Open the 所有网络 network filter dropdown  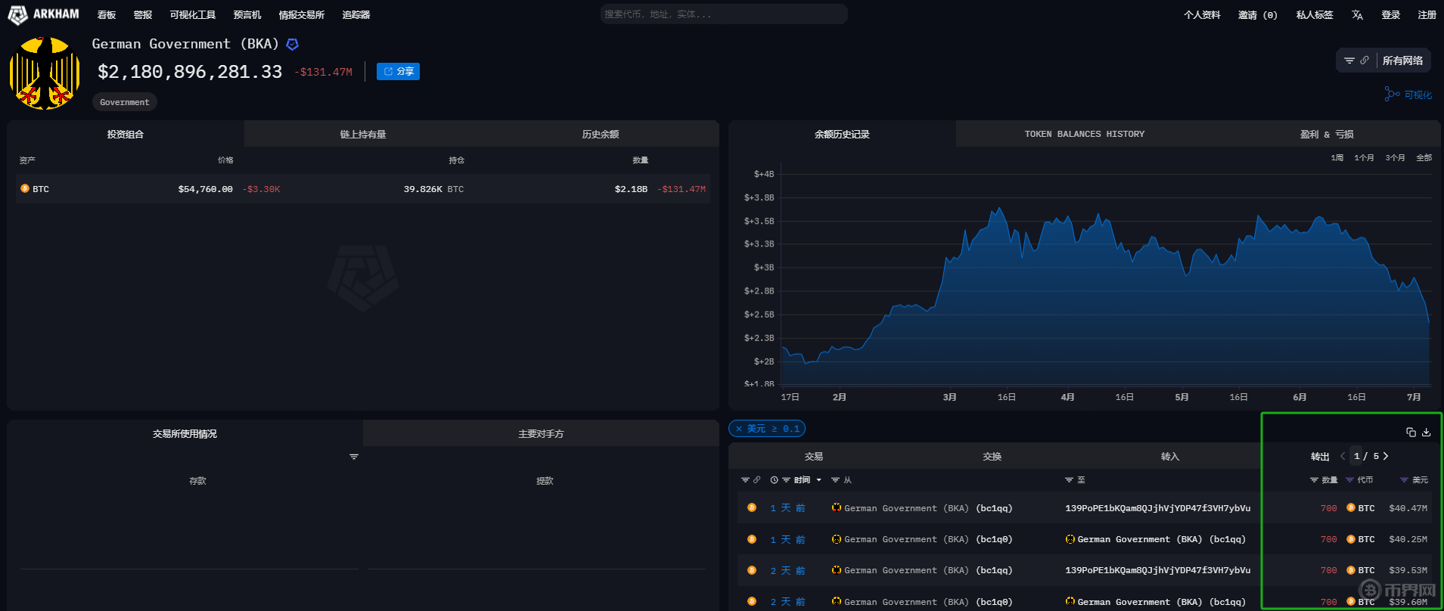(x=1402, y=60)
